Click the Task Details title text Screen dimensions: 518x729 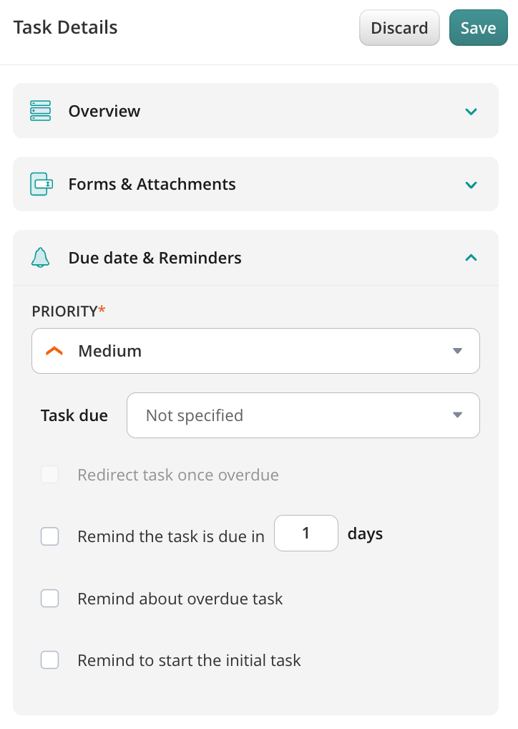(65, 28)
